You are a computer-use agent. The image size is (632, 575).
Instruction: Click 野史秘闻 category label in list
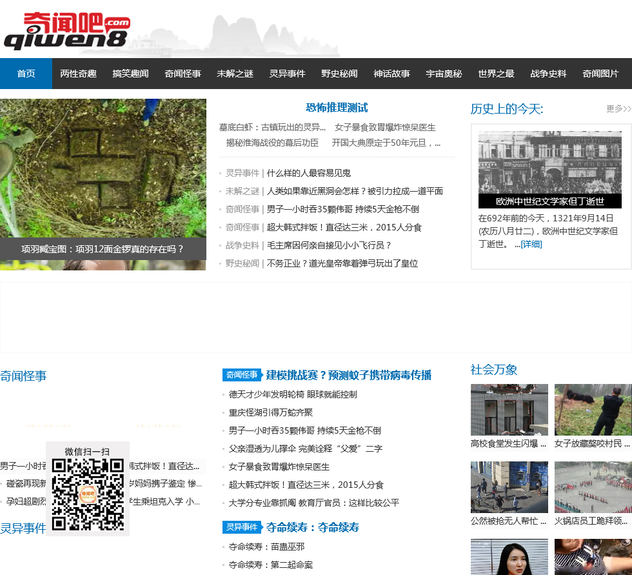point(242,263)
